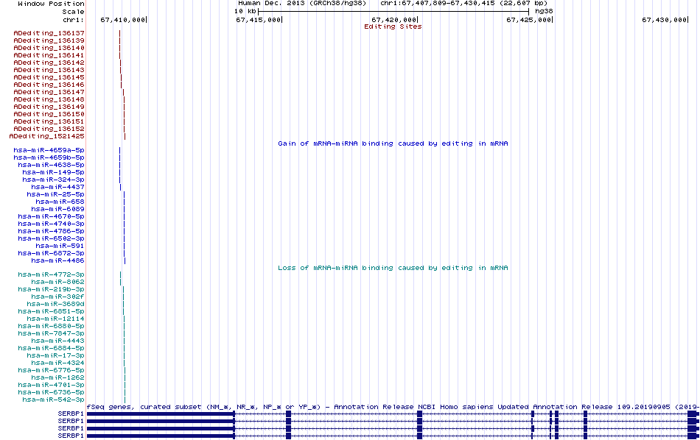Open the hsa-miR-149-5p gain track item

point(54,172)
